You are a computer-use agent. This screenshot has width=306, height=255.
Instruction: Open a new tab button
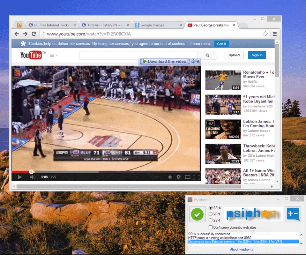pyautogui.click(x=243, y=25)
